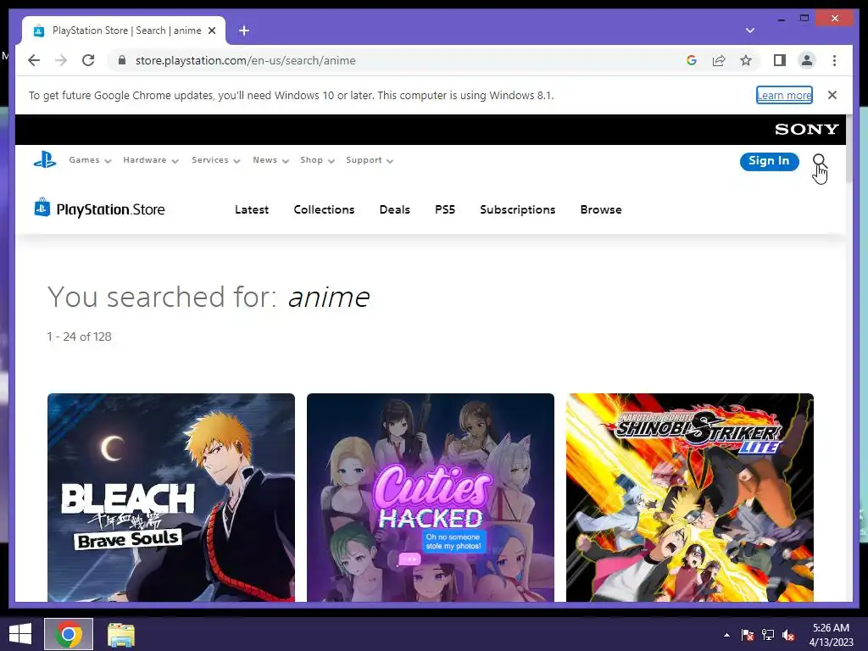Click the PlayStation Store logo
868x651 pixels.
click(100, 209)
